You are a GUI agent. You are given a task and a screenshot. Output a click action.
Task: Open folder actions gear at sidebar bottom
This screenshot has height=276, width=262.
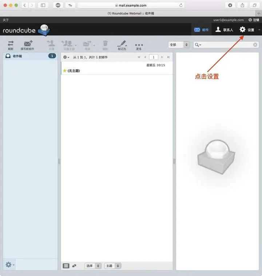(10, 264)
